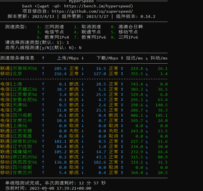This screenshot has width=203, height=191.
Task: Click the row label '联通|湖南长沙5G'
Action: pyautogui.click(x=19, y=141)
